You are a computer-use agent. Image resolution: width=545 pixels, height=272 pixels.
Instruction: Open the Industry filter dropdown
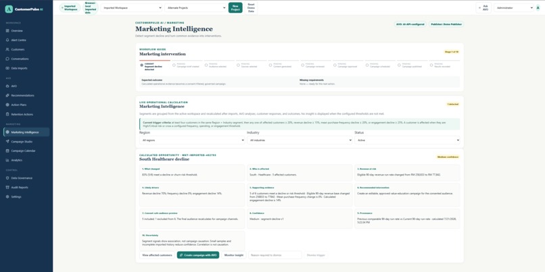(300, 140)
